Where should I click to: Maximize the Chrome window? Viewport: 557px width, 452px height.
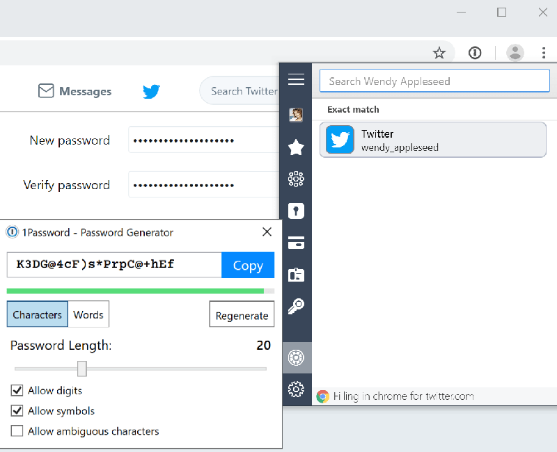click(x=501, y=13)
